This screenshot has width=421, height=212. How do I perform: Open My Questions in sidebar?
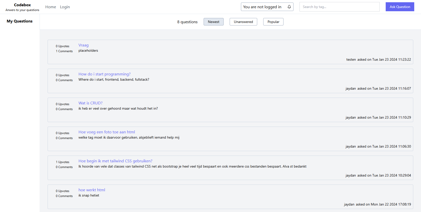pos(20,21)
